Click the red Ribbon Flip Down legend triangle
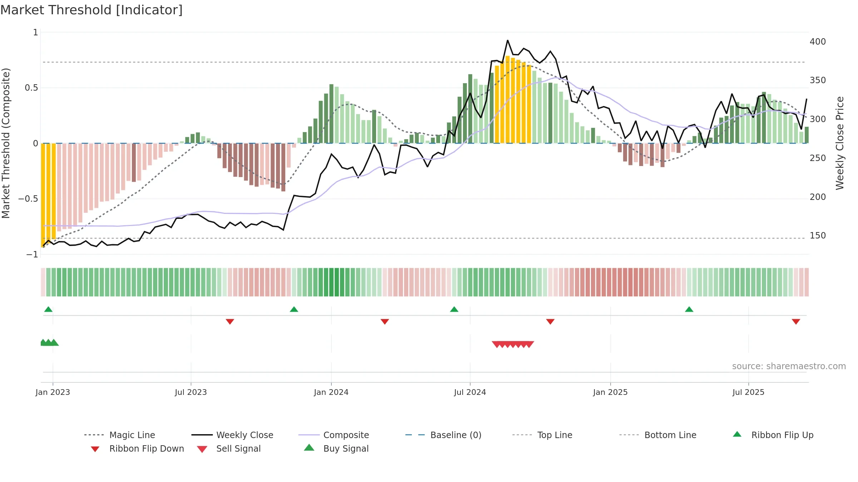The image size is (858, 482). (x=95, y=449)
